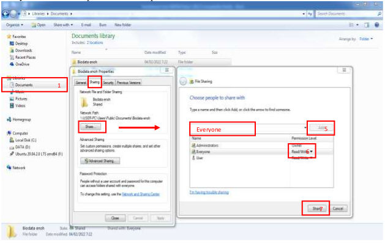
Task: Click Share... button in Properties dialog
Action: 91,127
